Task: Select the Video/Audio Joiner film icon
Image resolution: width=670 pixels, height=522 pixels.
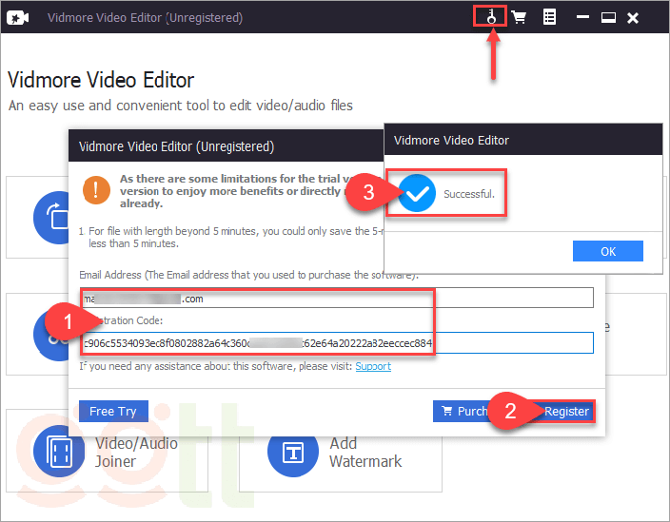Action: coord(58,453)
